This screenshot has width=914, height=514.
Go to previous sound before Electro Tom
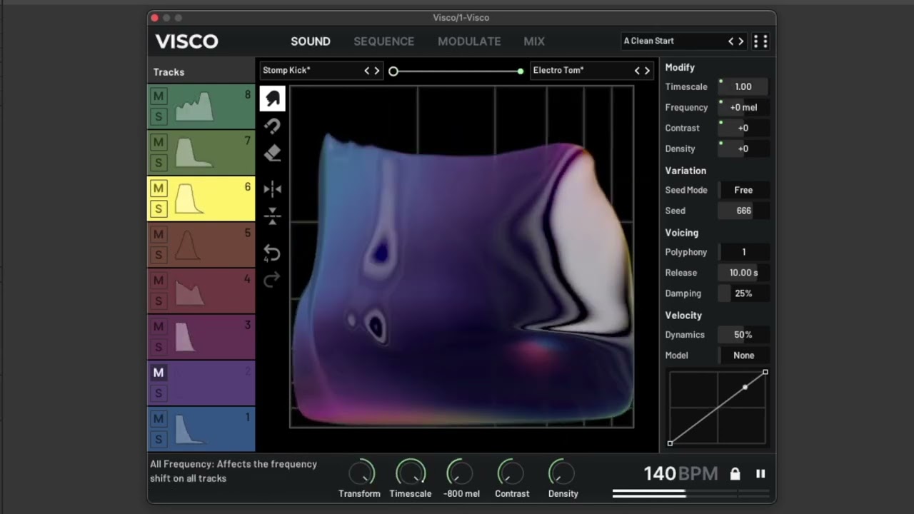(x=637, y=71)
